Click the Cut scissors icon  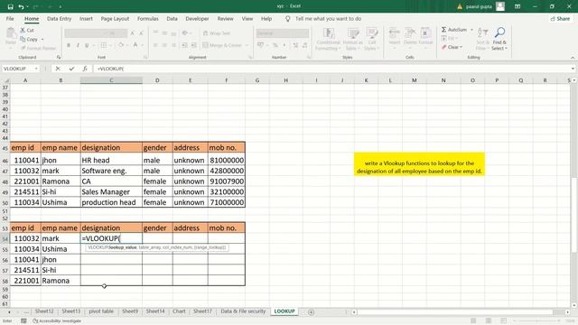pyautogui.click(x=23, y=30)
